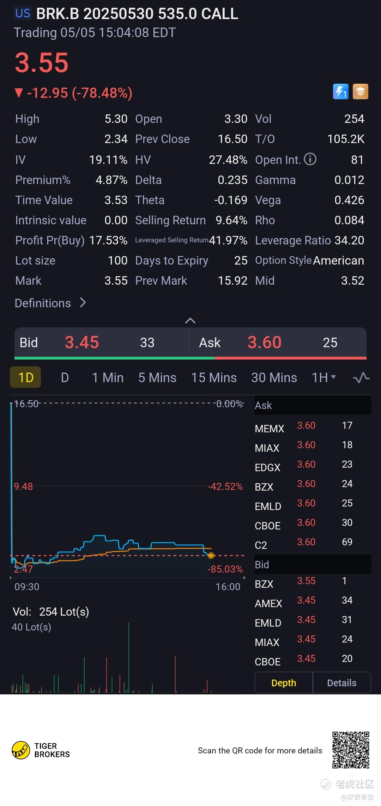Tap the blue lightning quick-trade icon
This screenshot has height=806, width=381.
pos(340,92)
